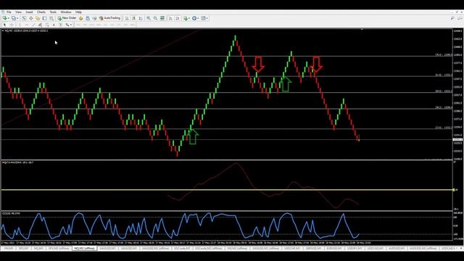Expand the Profiles dropdown arrow

(x=17, y=18)
